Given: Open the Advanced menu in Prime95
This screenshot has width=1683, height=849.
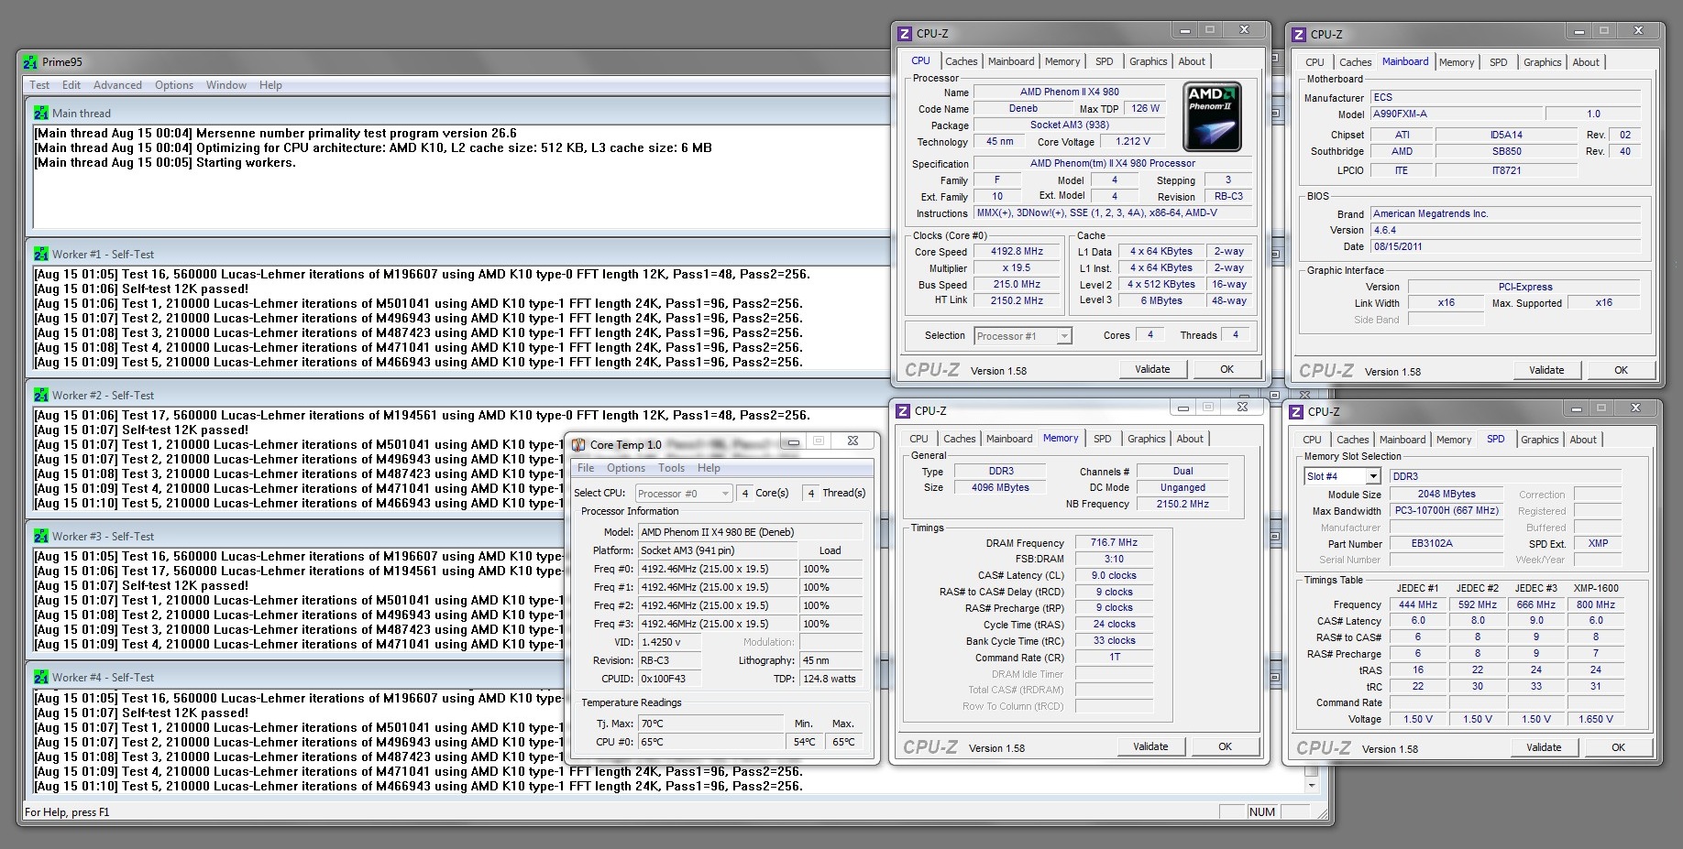Looking at the screenshot, I should [117, 85].
